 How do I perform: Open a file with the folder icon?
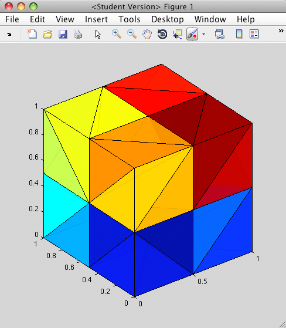coord(47,34)
